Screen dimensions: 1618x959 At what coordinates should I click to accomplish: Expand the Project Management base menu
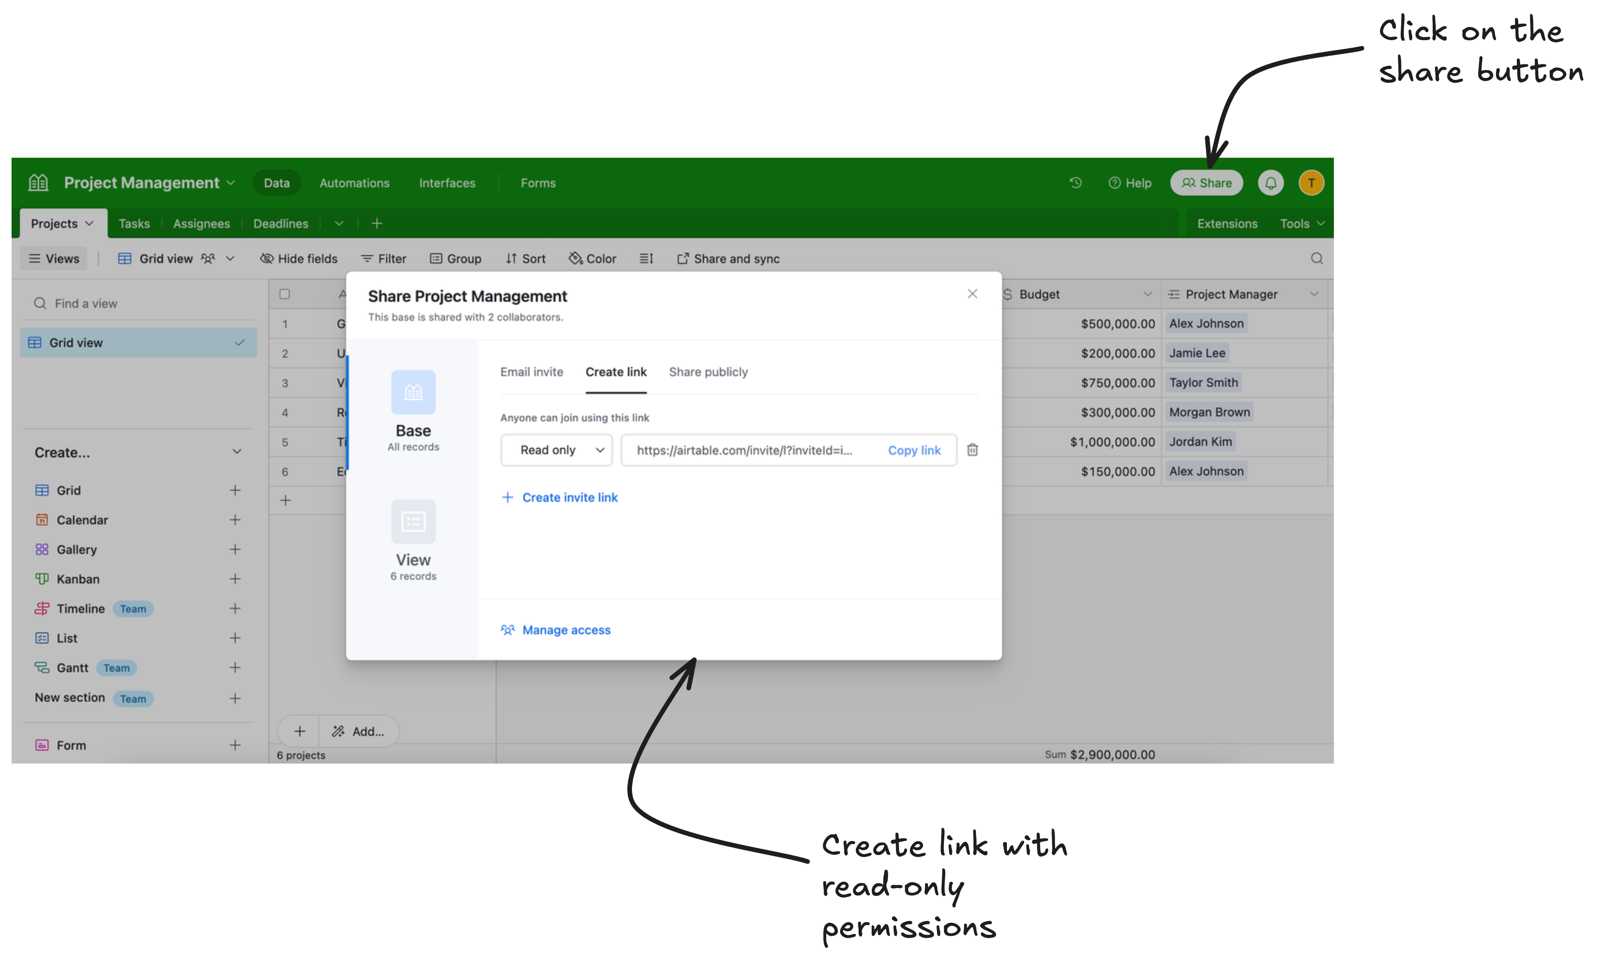click(231, 182)
